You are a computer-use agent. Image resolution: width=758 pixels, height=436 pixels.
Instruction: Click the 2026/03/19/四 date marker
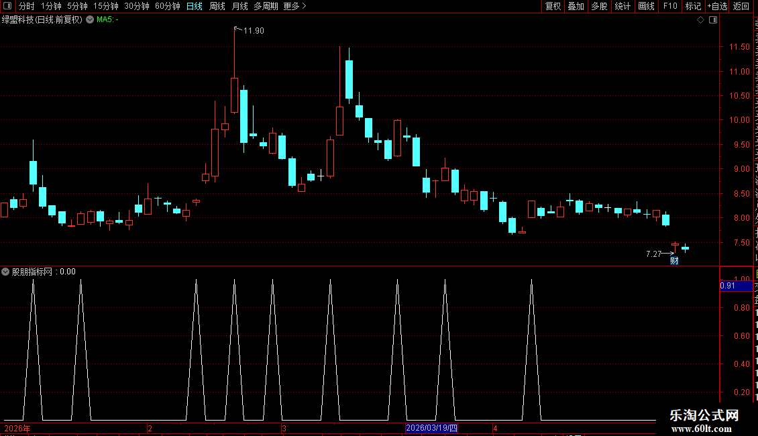coord(431,428)
